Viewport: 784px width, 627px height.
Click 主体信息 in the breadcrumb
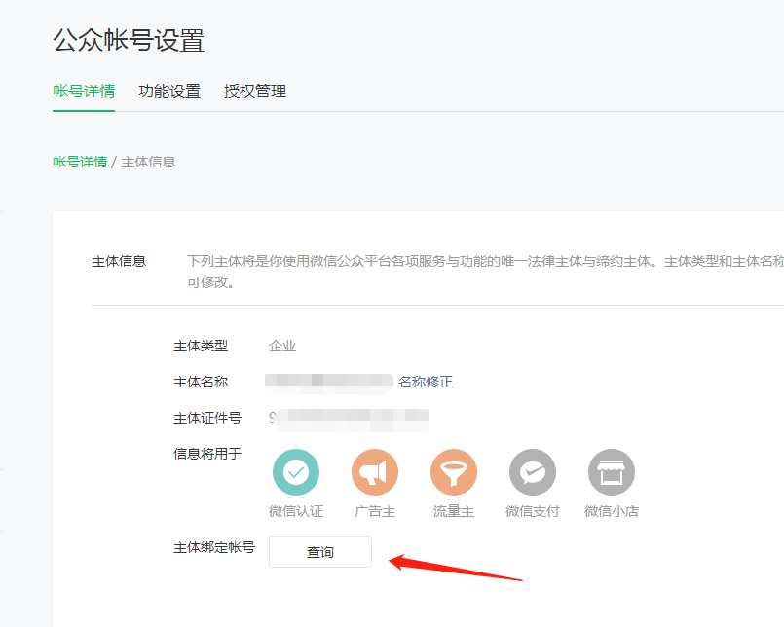pos(148,162)
